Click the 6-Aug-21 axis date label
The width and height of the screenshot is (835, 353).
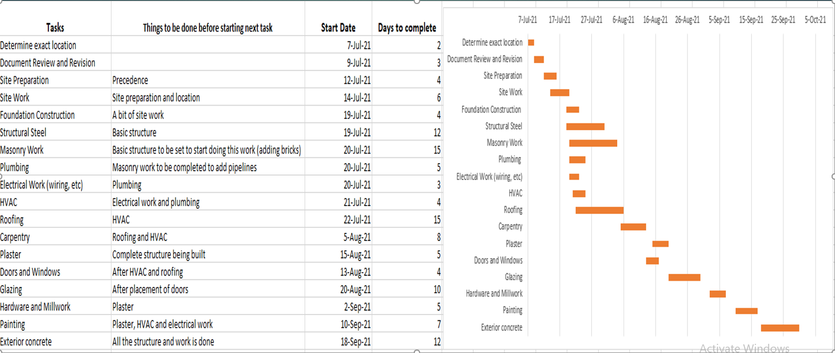point(624,20)
